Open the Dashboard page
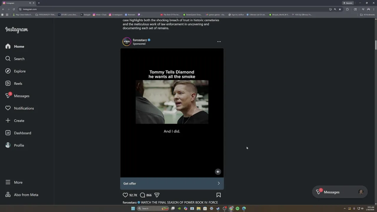Screen dimensions: 377x212 coord(18,133)
